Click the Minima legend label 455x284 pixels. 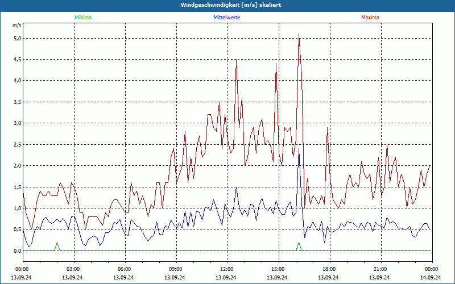coord(83,18)
